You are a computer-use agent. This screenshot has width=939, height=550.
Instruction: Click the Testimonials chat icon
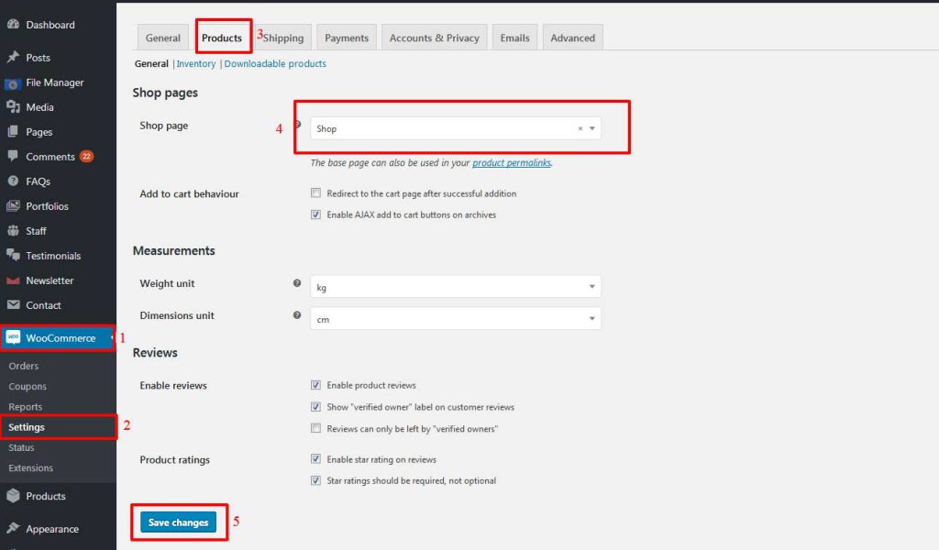[x=13, y=255]
